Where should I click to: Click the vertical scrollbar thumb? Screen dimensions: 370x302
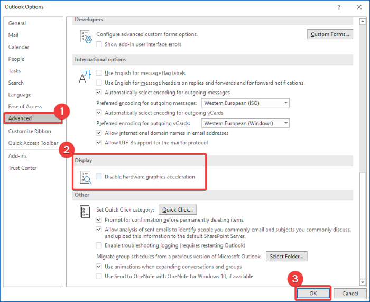coord(363,225)
